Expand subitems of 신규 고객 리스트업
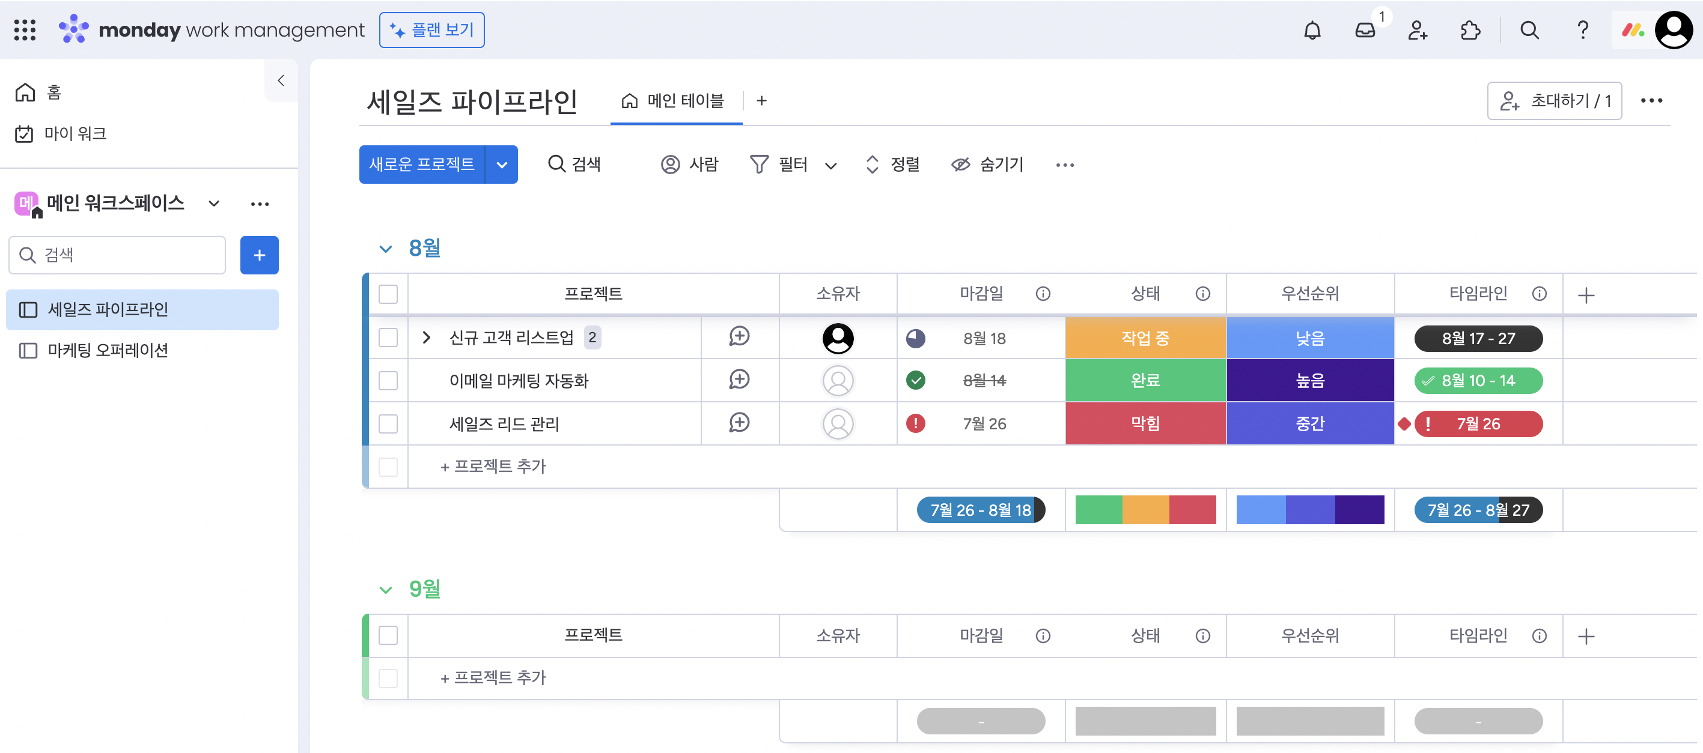 427,337
